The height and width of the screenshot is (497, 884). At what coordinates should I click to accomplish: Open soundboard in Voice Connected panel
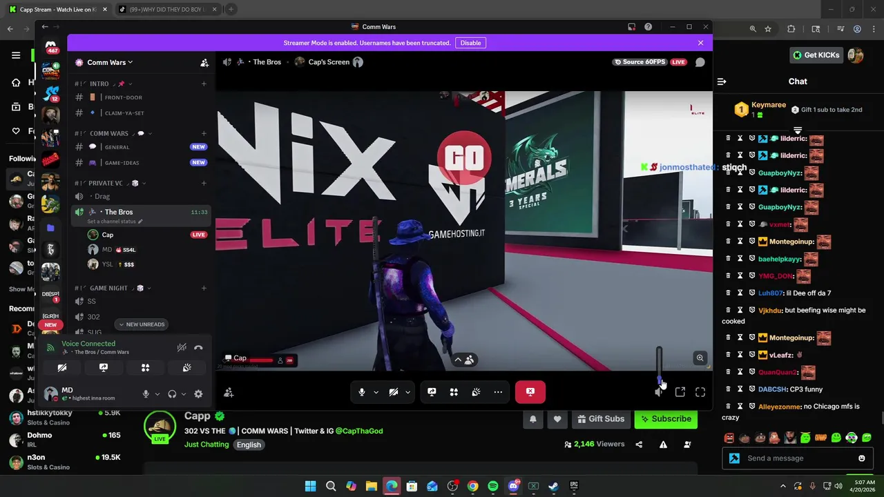(x=187, y=368)
